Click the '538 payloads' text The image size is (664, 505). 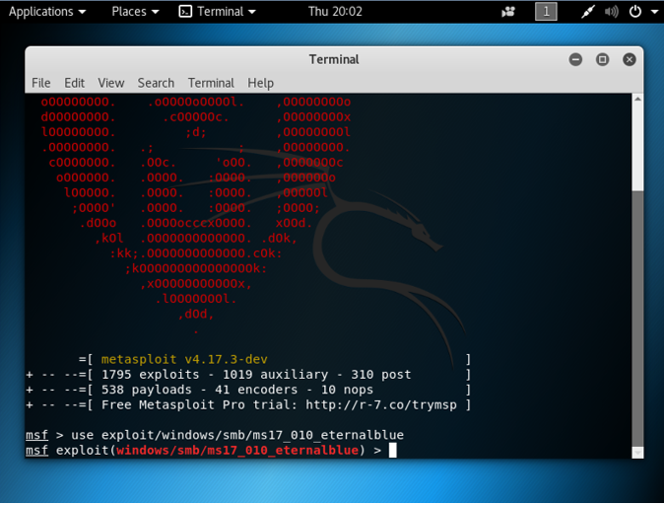(146, 390)
